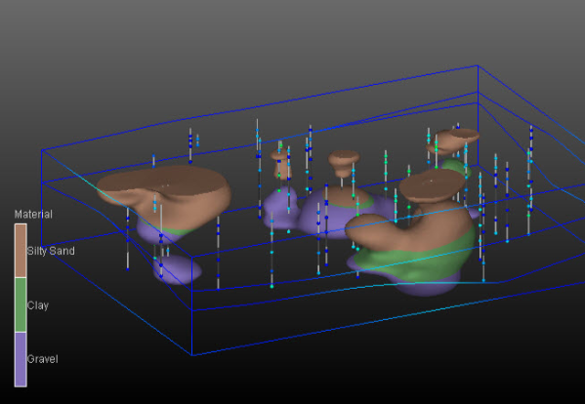
Task: Click the mushroom-shaped brown solid in center
Action: (344, 163)
